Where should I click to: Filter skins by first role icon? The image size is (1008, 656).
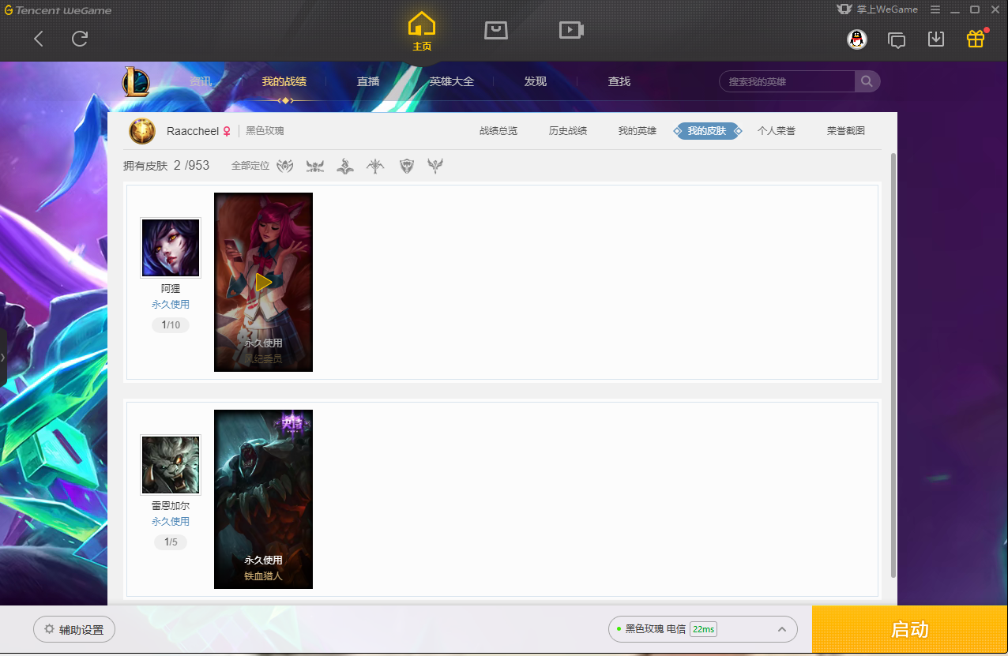pyautogui.click(x=285, y=166)
